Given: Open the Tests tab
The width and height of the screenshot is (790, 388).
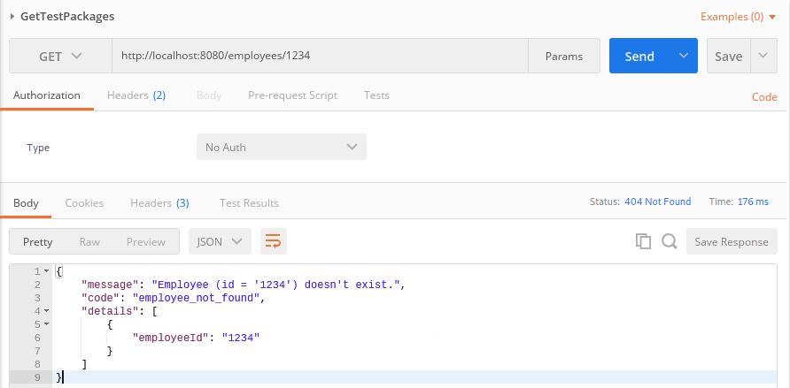Looking at the screenshot, I should 376,95.
